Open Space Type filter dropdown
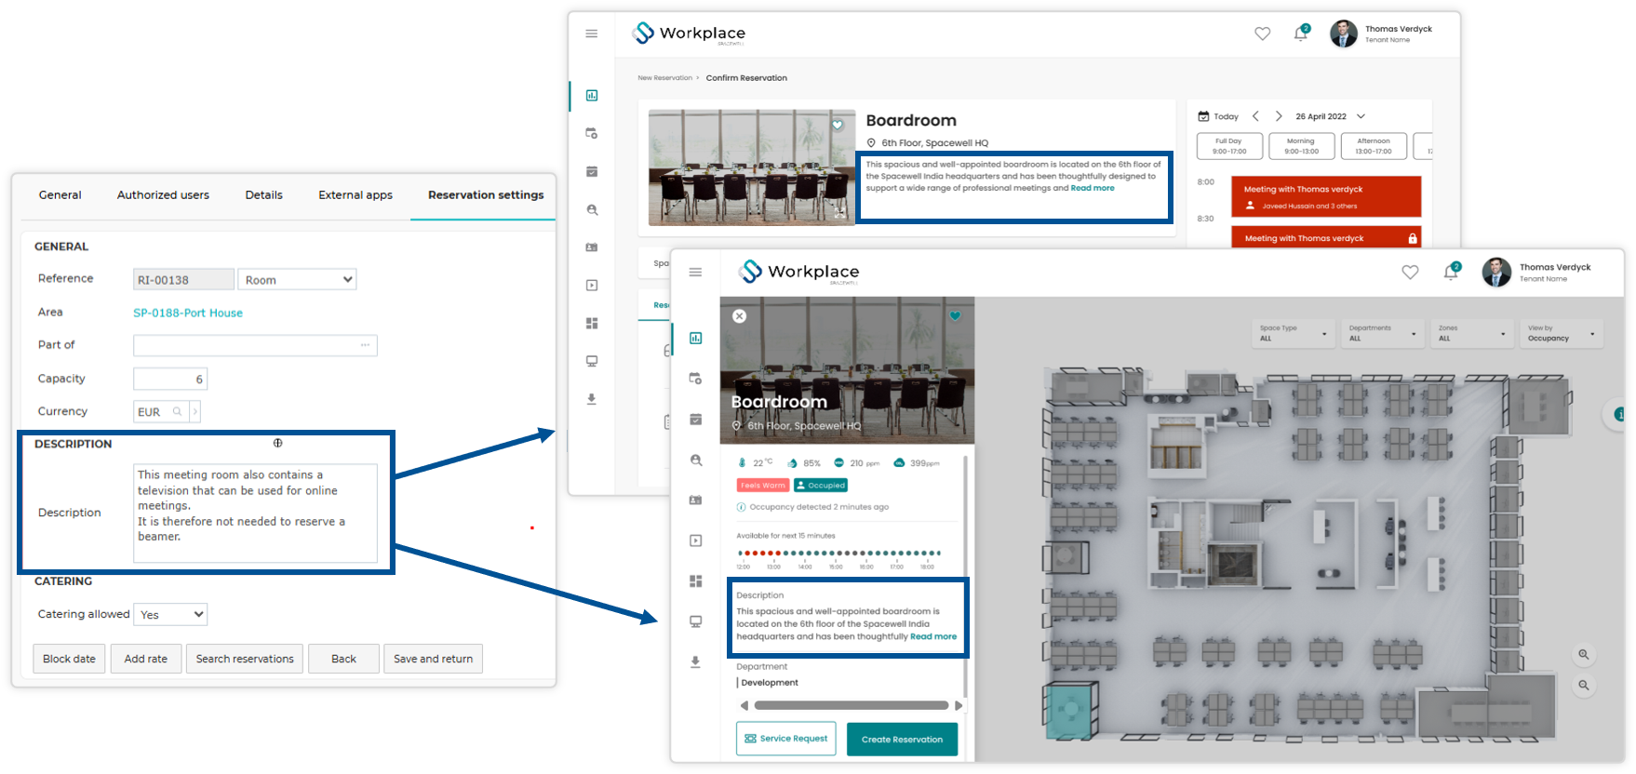This screenshot has height=774, width=1636. [1294, 333]
